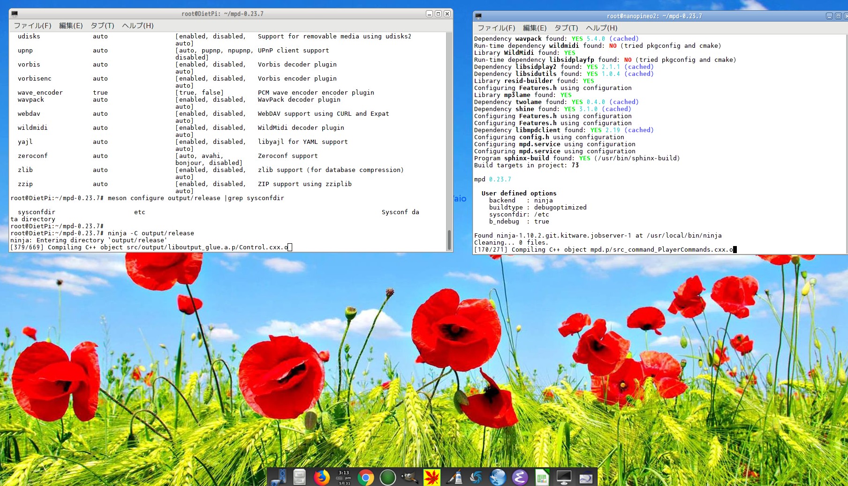Maximize the DietPi terminal window
Screen dimensions: 848x486
[x=438, y=14]
